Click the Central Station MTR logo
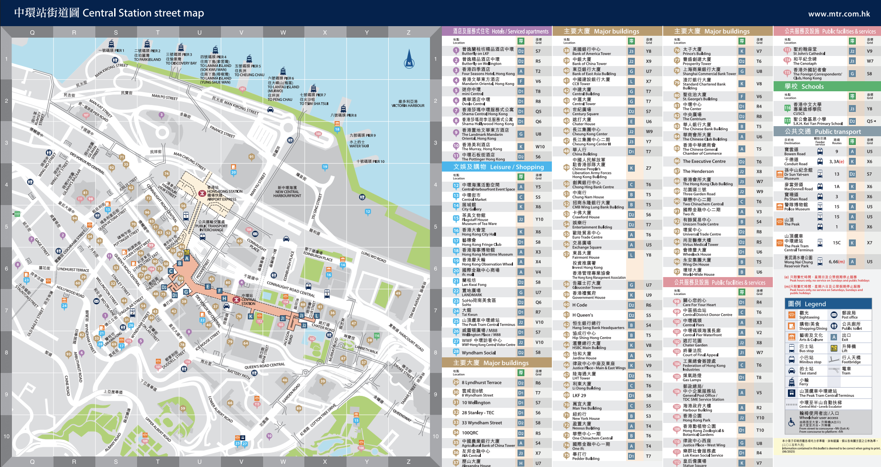 pyautogui.click(x=236, y=300)
